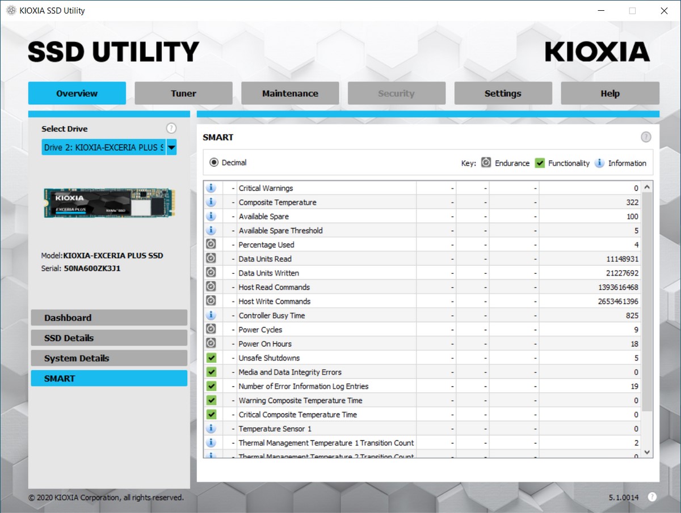Click the endurance icon for Percentage Used

tap(211, 244)
